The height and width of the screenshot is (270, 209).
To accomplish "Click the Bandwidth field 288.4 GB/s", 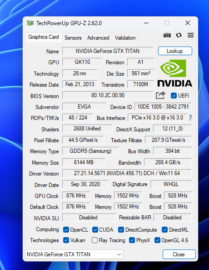I will 168,162.
